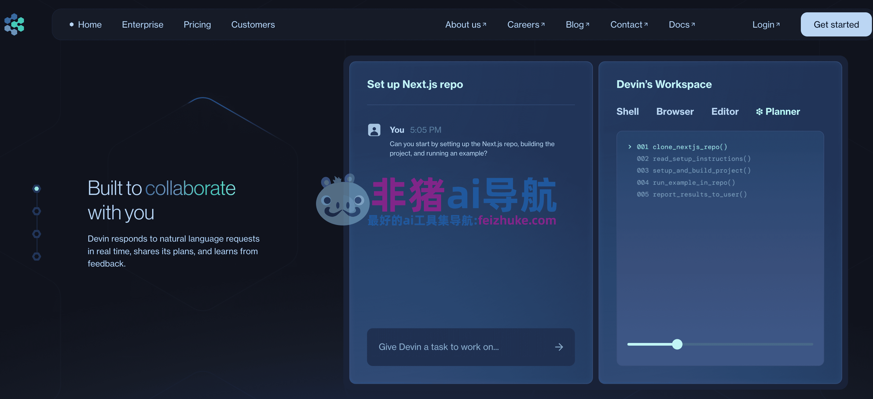Open the Login external link
873x399 pixels.
point(766,24)
